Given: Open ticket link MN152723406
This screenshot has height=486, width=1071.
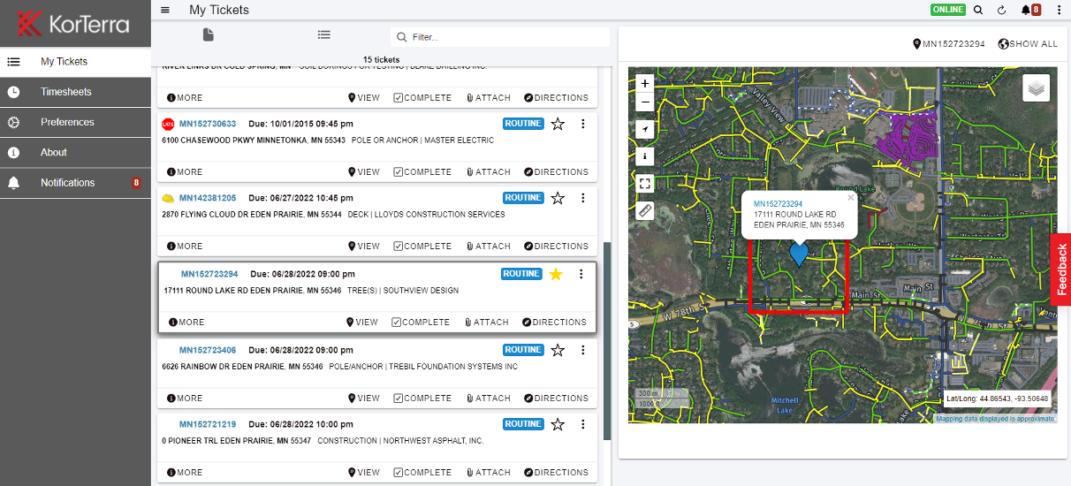Looking at the screenshot, I should point(208,350).
